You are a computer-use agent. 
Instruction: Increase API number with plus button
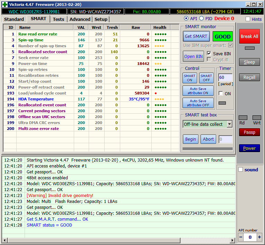(x=259, y=237)
